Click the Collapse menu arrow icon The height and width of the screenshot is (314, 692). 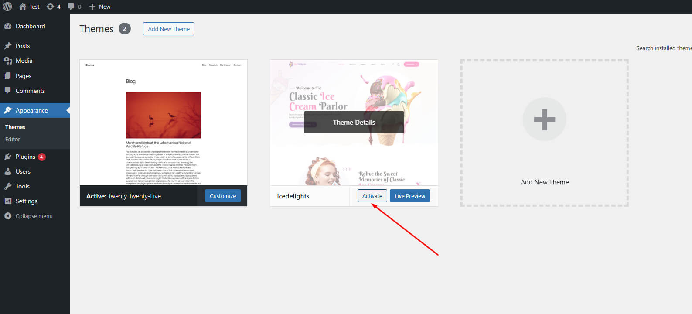click(x=8, y=216)
